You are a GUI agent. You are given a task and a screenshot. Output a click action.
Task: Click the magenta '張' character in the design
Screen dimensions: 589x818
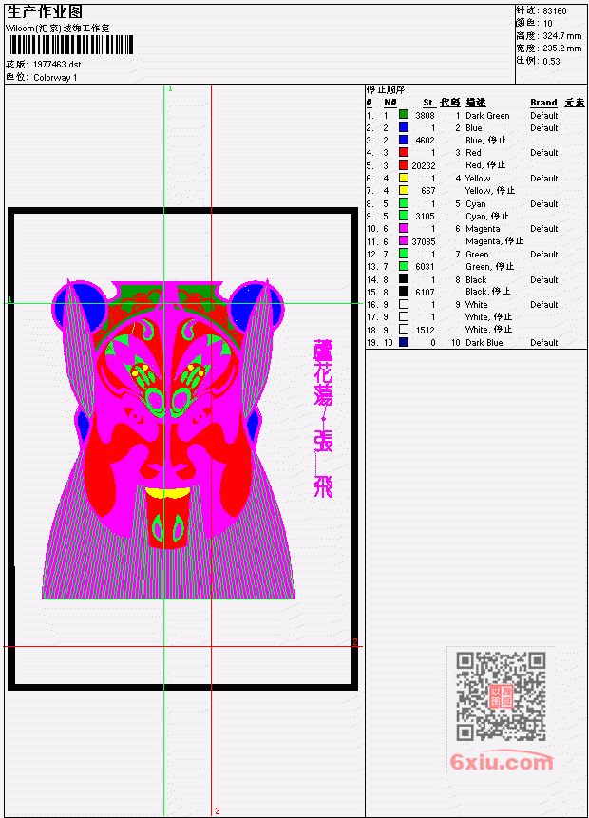[x=323, y=442]
